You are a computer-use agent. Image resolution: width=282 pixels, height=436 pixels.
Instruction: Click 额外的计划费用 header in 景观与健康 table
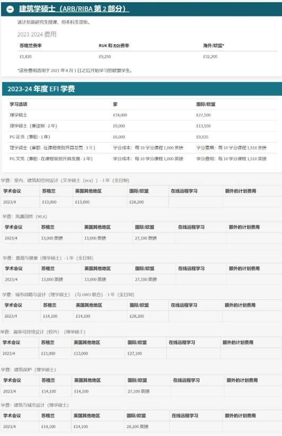(x=244, y=268)
